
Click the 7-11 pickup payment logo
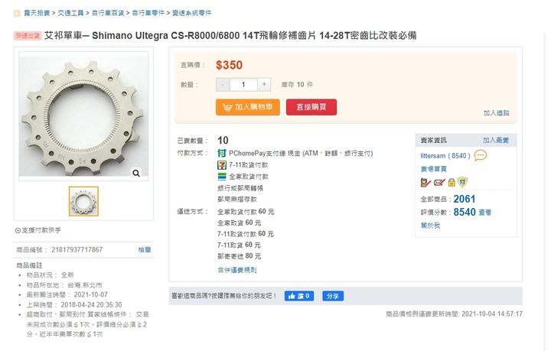click(222, 165)
